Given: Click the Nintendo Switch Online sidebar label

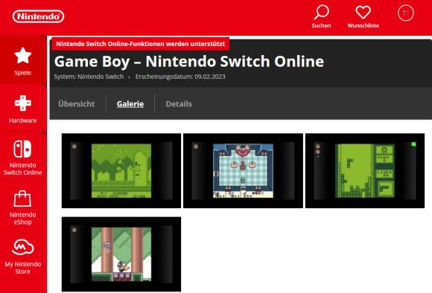Looking at the screenshot, I should pyautogui.click(x=22, y=169).
